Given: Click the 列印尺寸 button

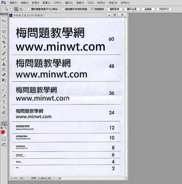Looking at the screenshot, I should (164, 9).
